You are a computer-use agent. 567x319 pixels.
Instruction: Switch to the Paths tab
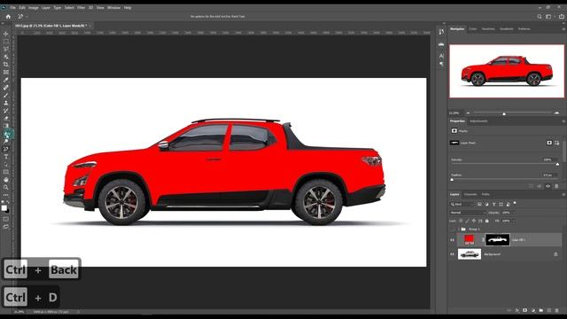(x=485, y=195)
